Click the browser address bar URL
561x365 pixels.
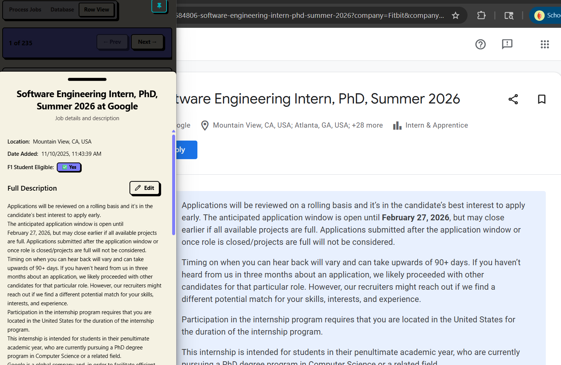[310, 16]
